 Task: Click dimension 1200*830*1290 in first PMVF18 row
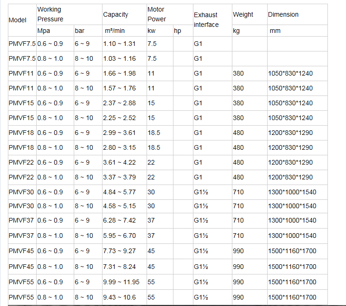coord(290,133)
